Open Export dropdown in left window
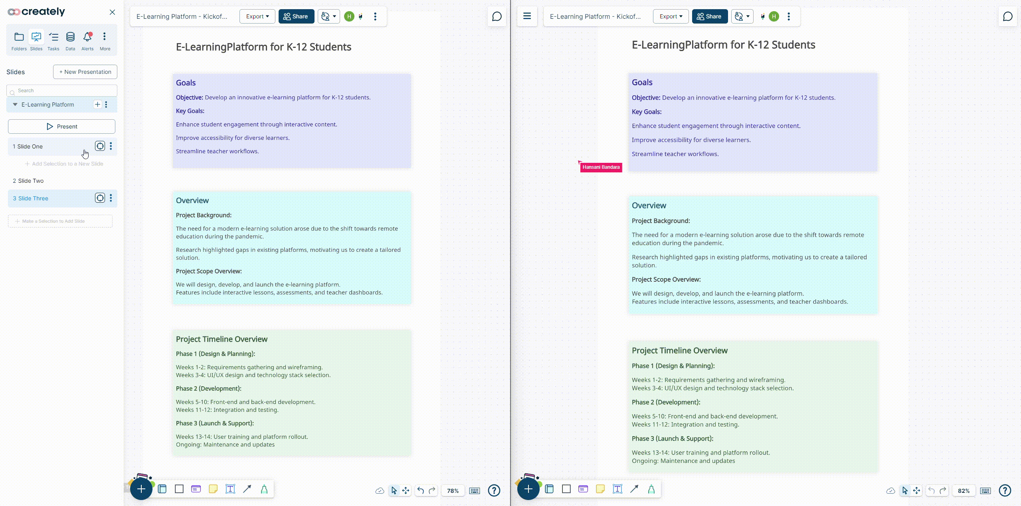1021x506 pixels. coord(257,16)
